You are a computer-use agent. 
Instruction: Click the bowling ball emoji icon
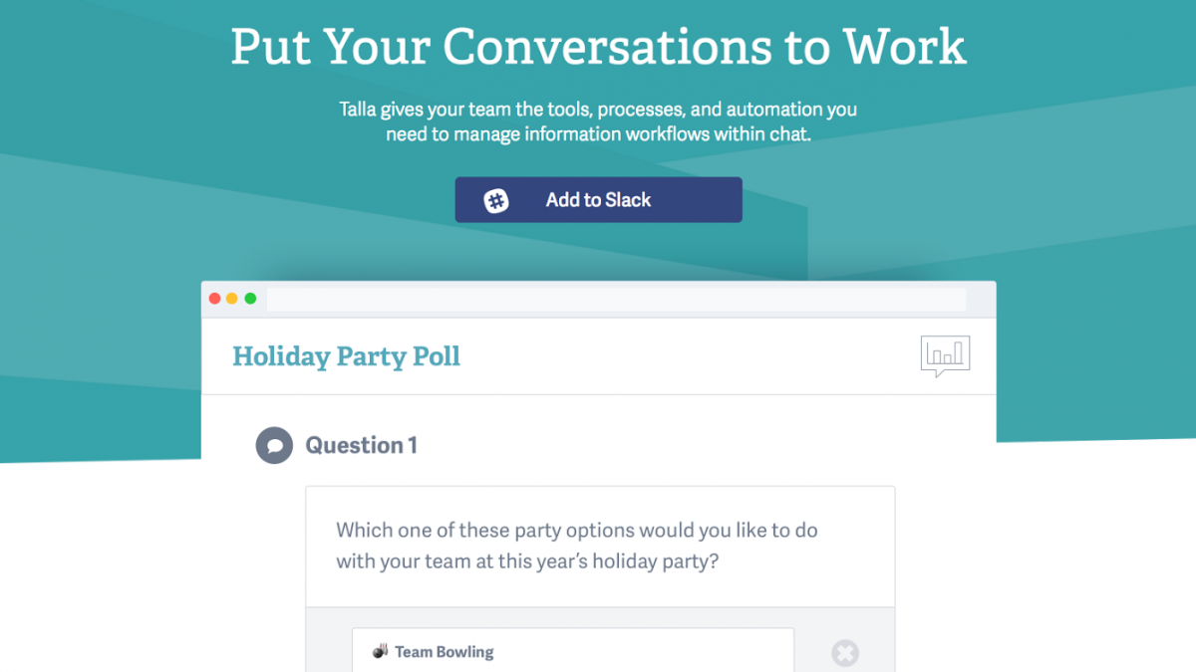[x=381, y=652]
